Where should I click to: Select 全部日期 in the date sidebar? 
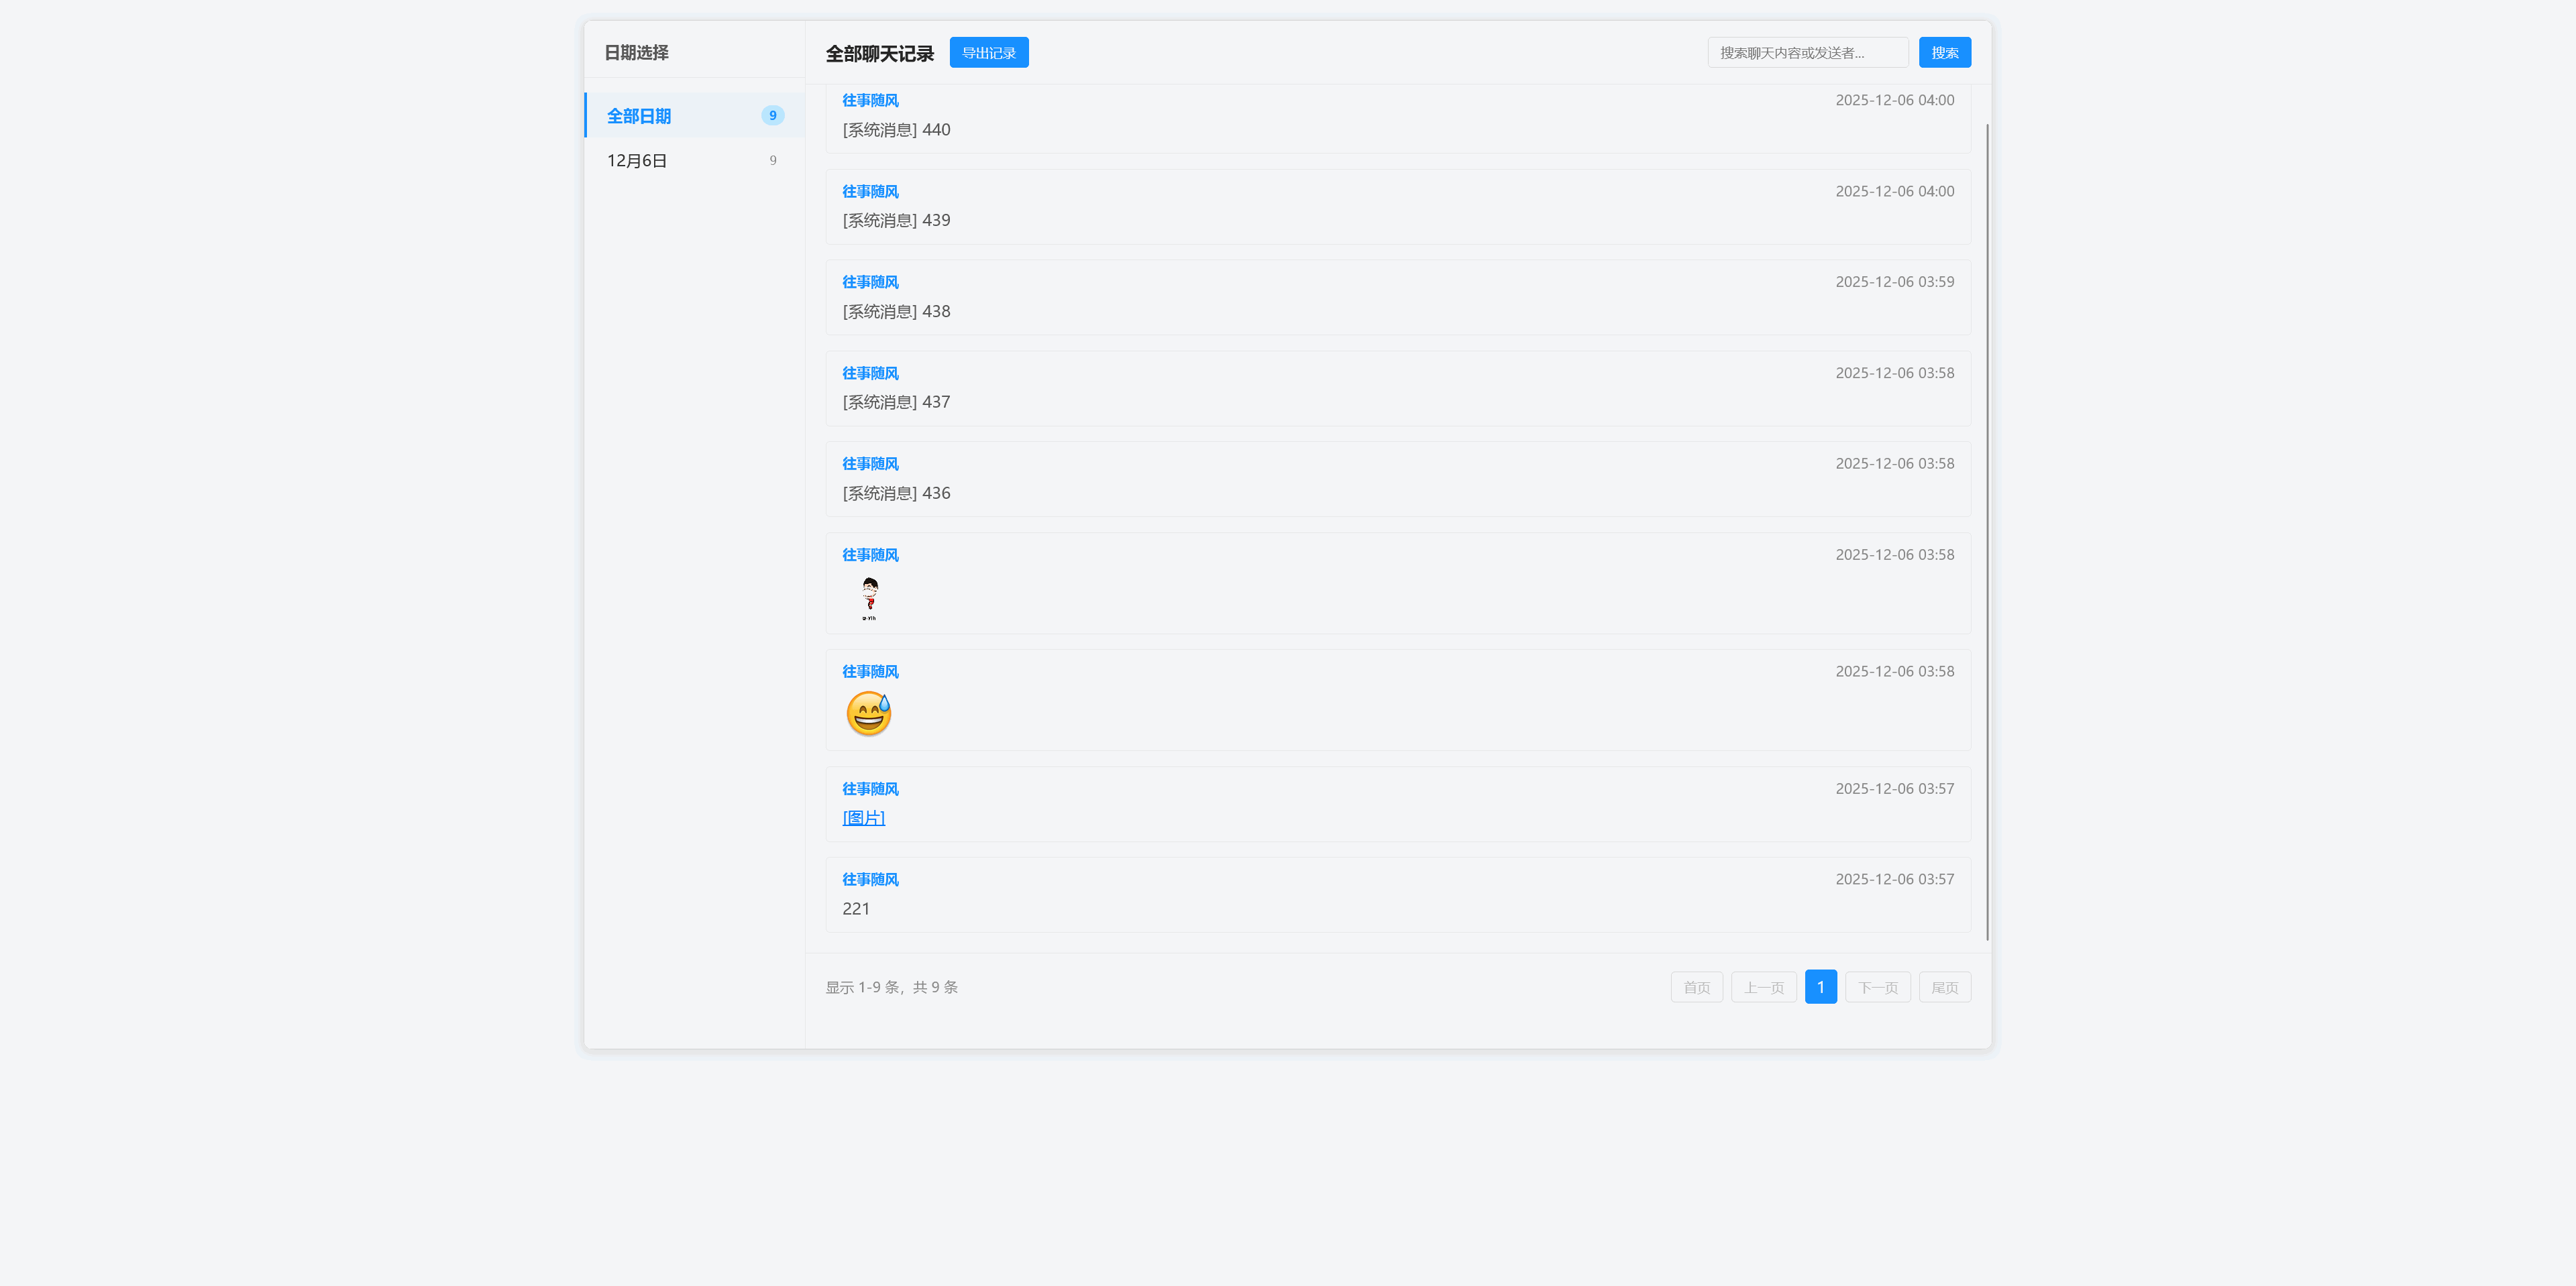639,115
